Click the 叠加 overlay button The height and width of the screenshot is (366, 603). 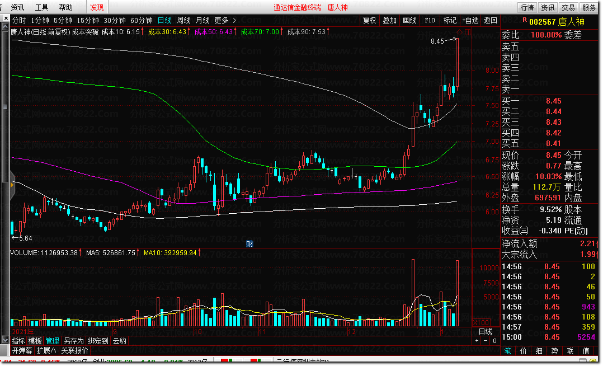click(x=389, y=20)
